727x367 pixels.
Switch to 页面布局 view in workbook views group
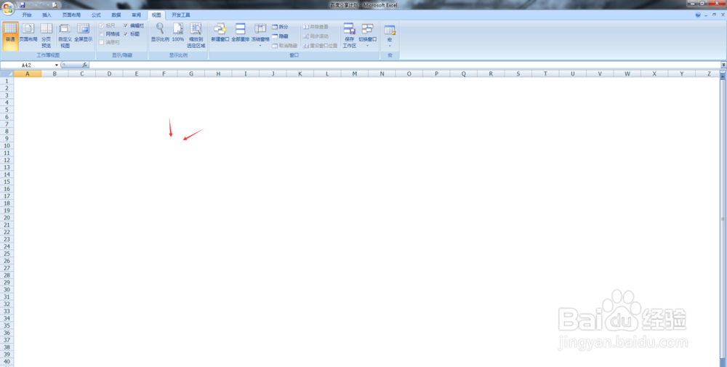tap(28, 33)
